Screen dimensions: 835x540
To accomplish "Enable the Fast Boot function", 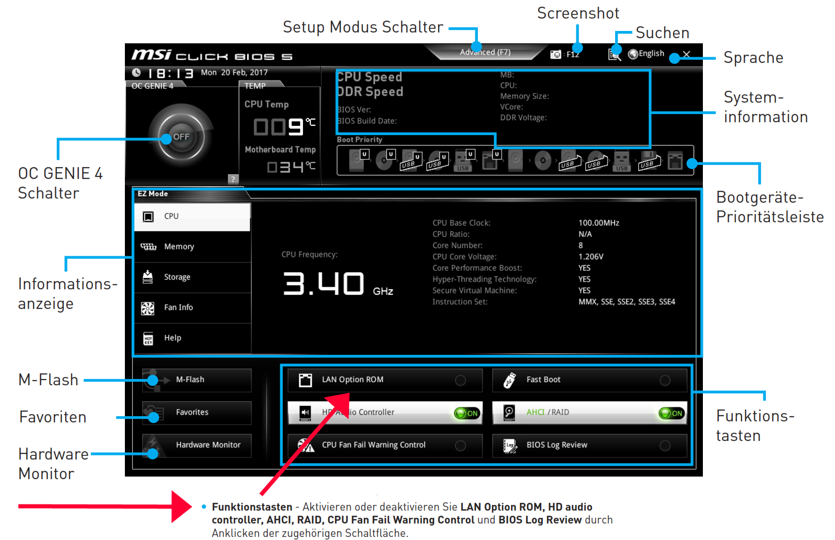I will (590, 380).
